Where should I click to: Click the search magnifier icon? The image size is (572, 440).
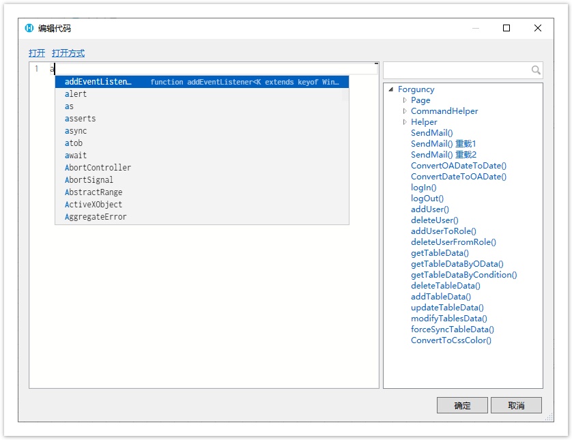click(536, 70)
